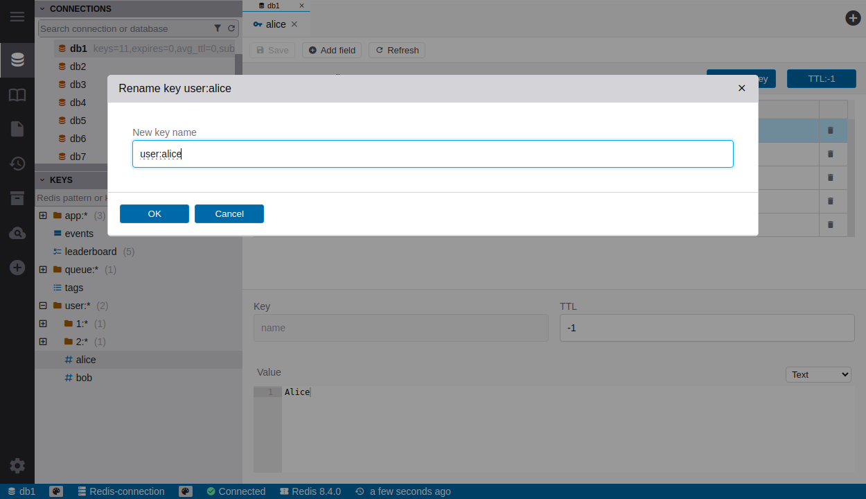Select the bob hash key

tap(84, 378)
